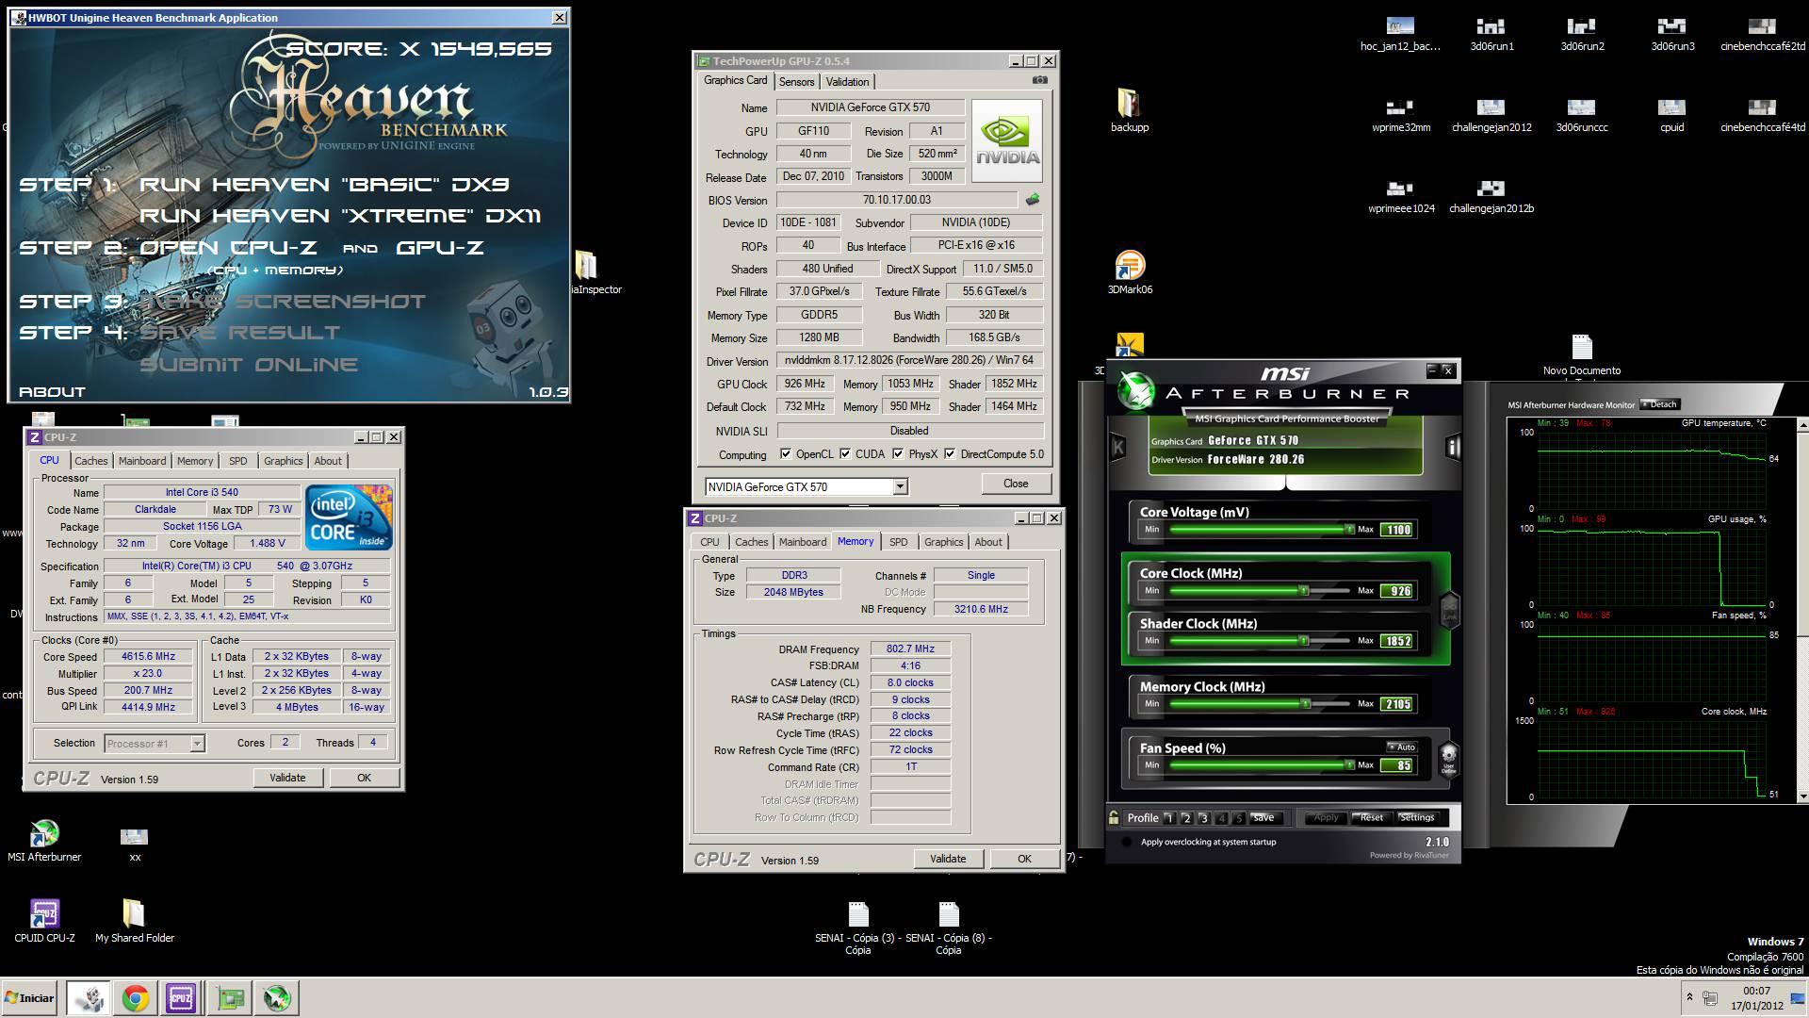
Task: Open About tab in CPU-Z CPU window
Action: coord(328,461)
